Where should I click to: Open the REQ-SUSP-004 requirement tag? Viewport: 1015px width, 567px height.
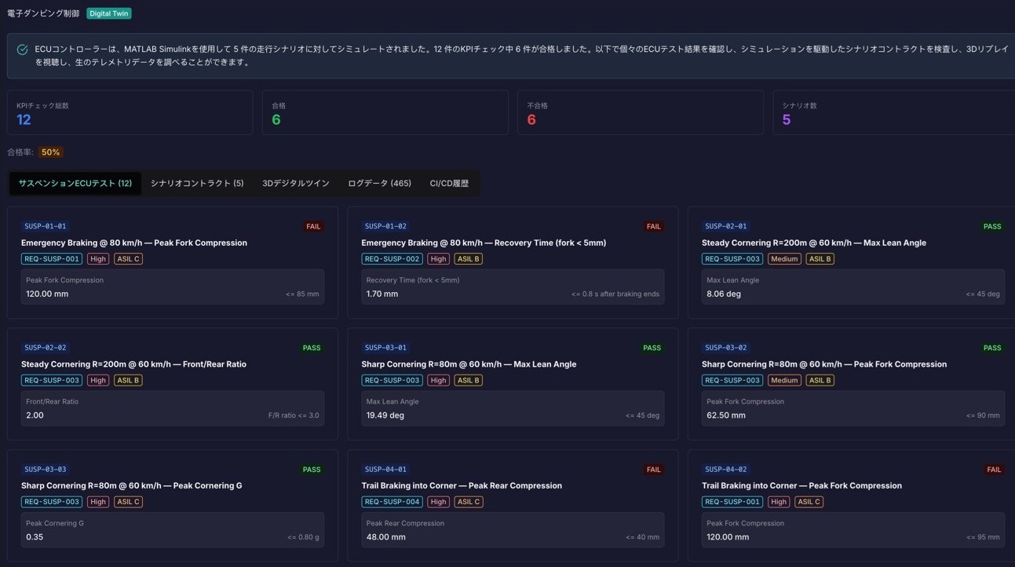[392, 503]
